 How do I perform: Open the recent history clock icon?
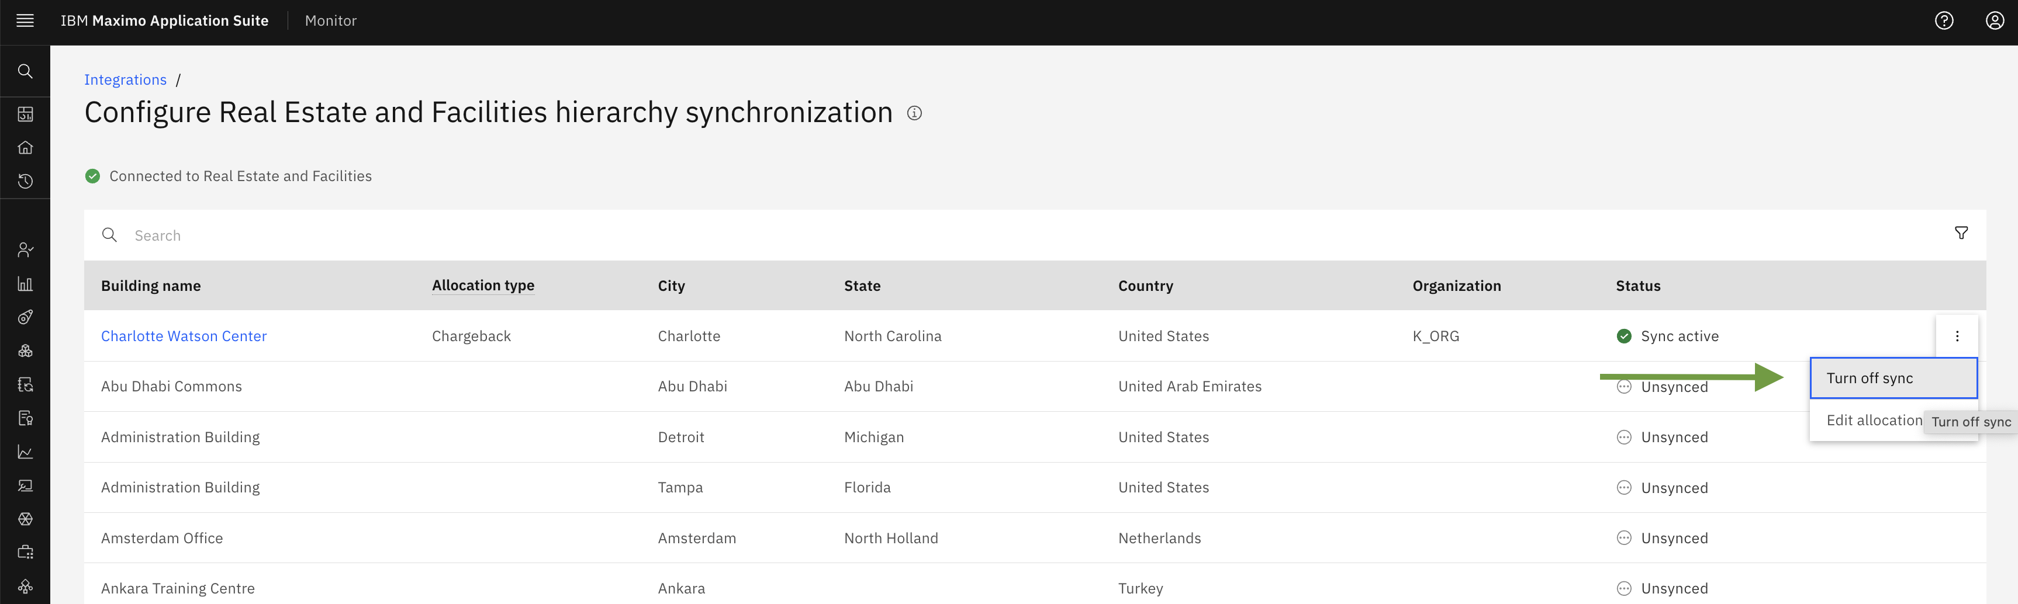[25, 182]
